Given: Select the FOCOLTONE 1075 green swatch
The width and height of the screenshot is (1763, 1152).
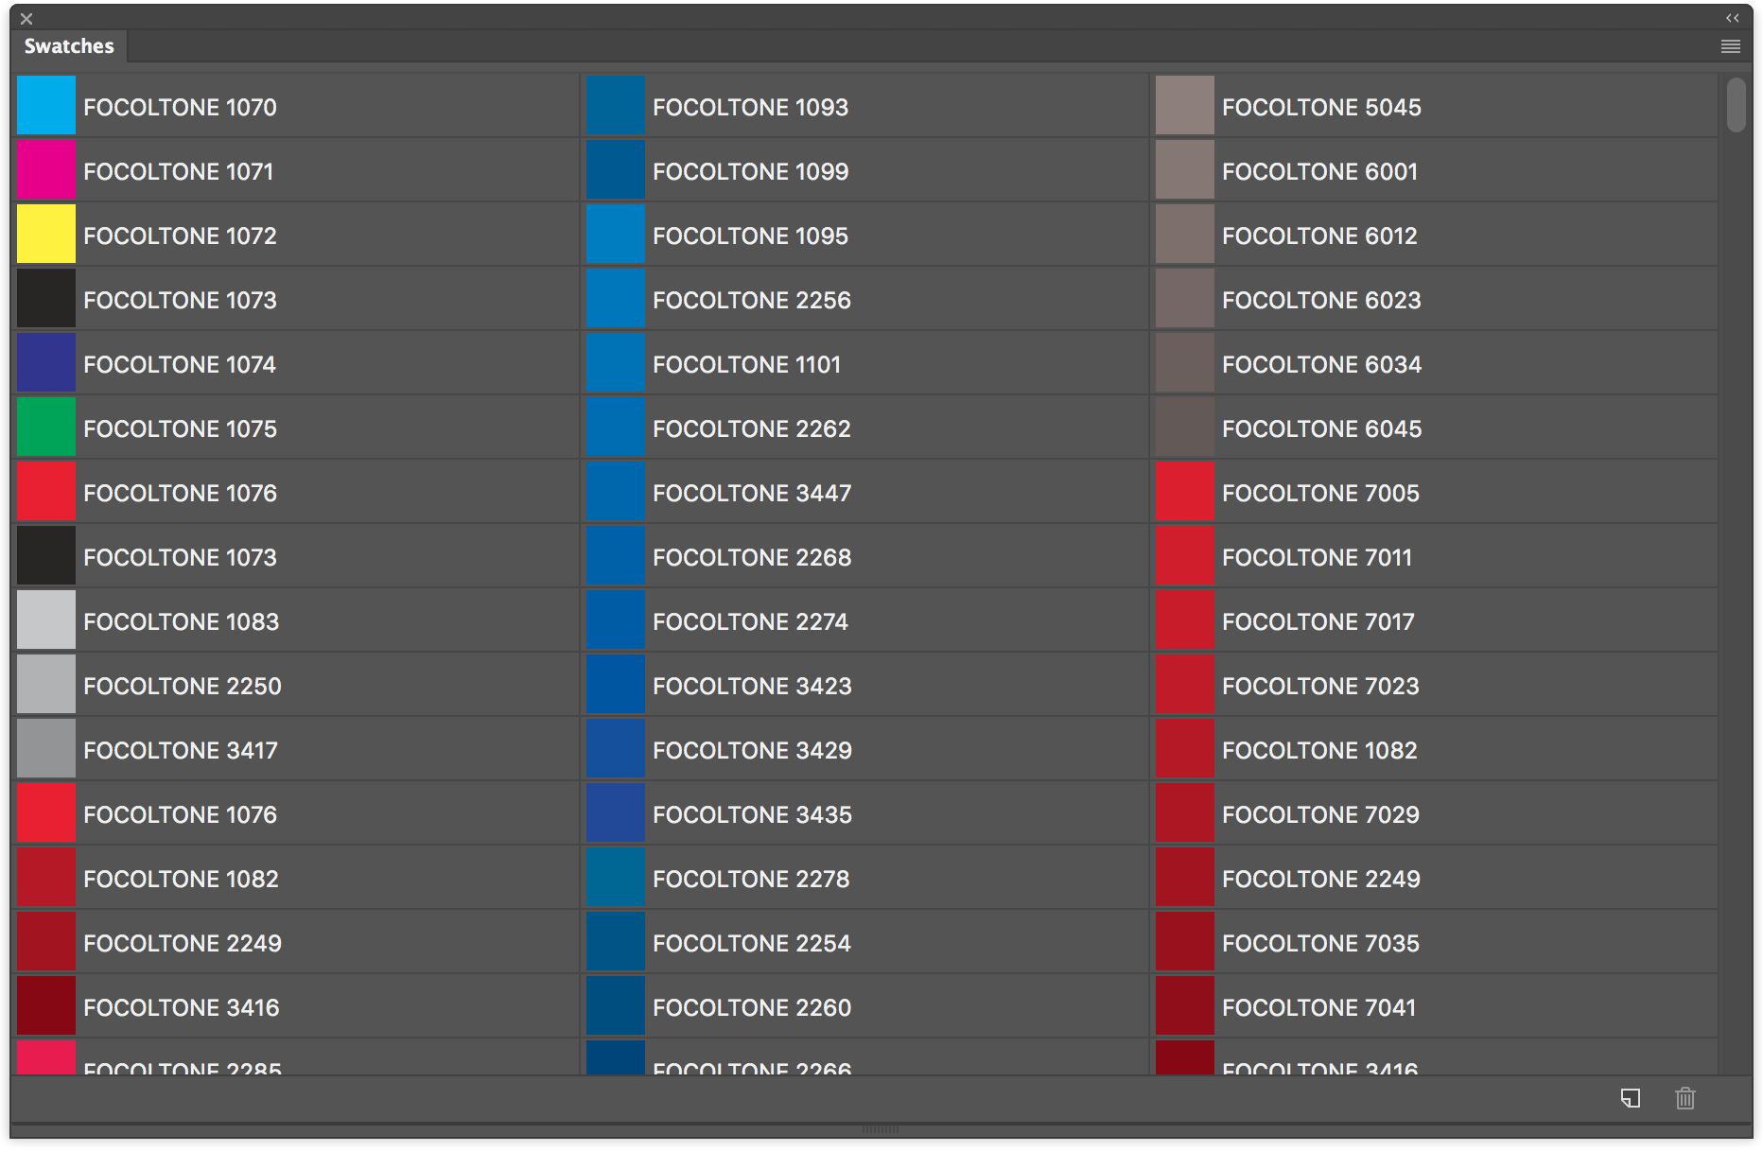Looking at the screenshot, I should coord(45,428).
